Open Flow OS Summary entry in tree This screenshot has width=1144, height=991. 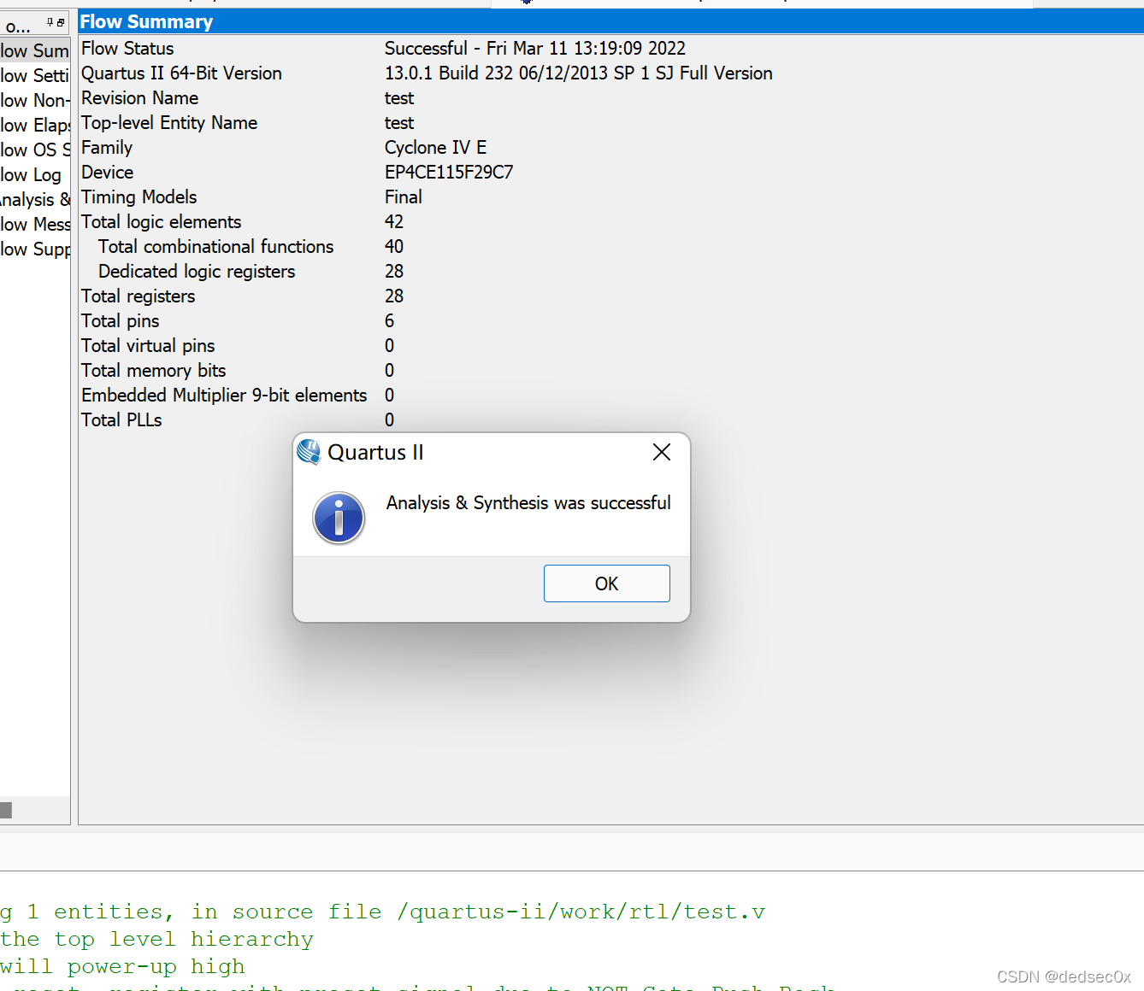coord(35,150)
